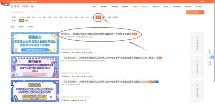
Task: Filter by the 徐汇 district
Action: pyautogui.click(x=34, y=17)
